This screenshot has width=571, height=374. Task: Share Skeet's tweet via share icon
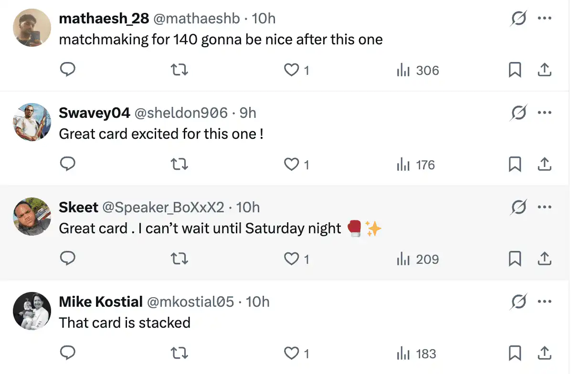pyautogui.click(x=544, y=259)
